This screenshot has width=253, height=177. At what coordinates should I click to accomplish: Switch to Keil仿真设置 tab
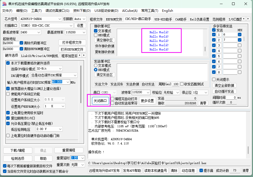point(199,19)
